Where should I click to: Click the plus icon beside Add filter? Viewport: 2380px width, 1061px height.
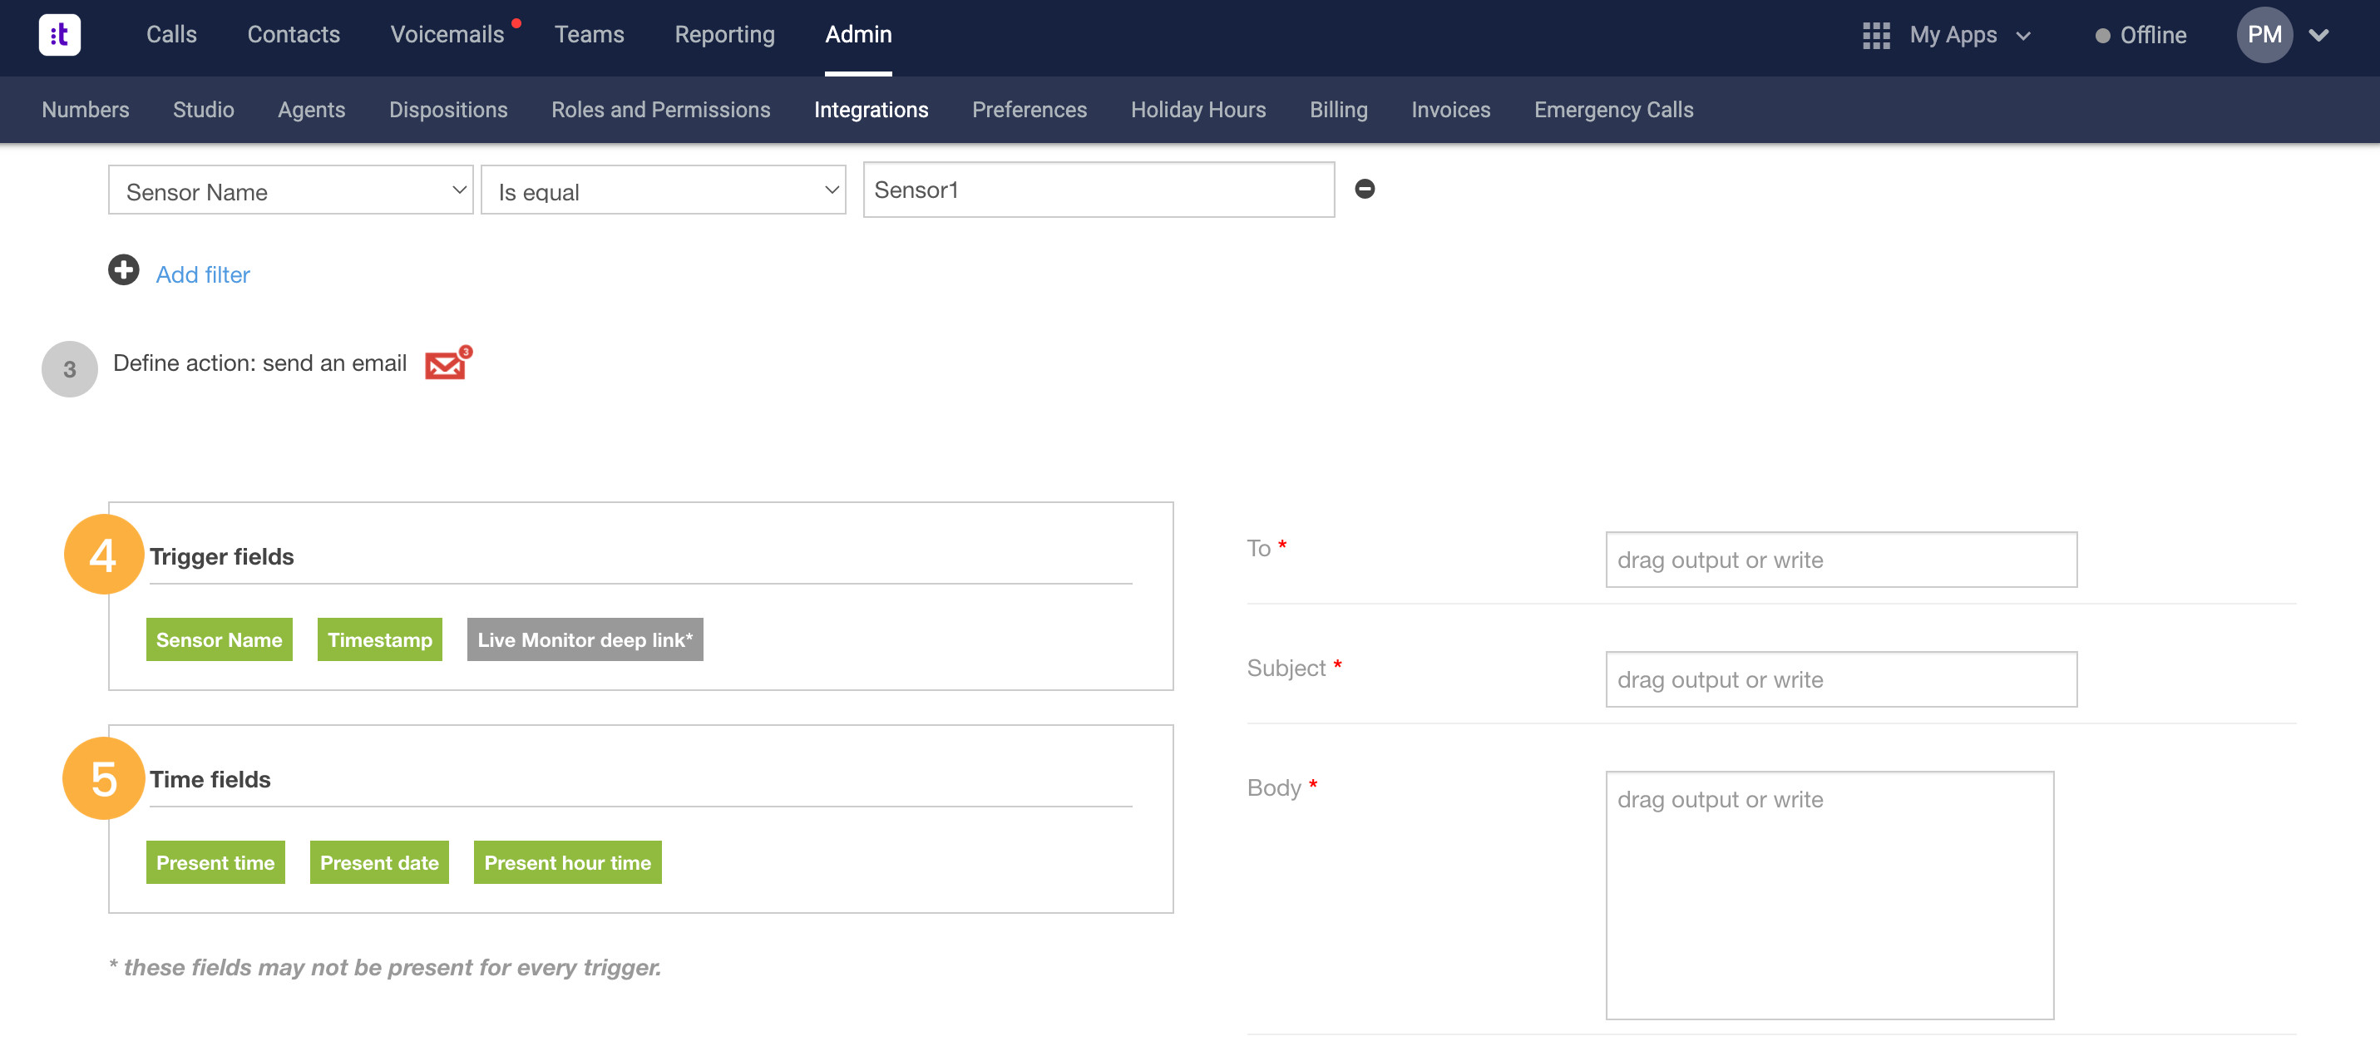click(x=124, y=270)
